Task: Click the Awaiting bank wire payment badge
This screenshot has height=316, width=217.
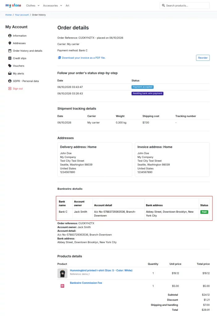Action: tap(148, 93)
